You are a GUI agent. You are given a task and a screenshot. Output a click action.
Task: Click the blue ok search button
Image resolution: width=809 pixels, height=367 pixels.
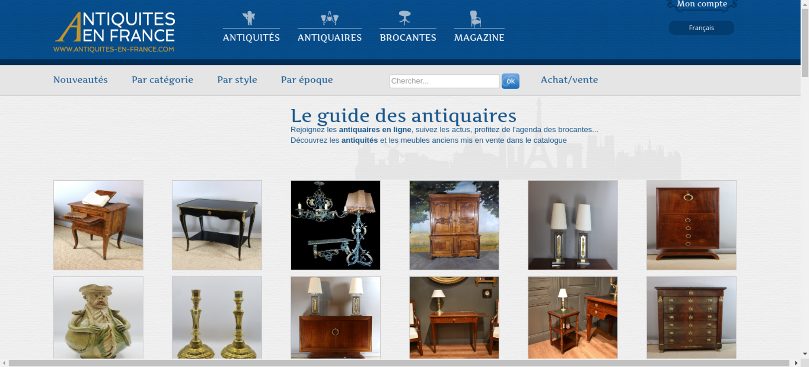pyautogui.click(x=510, y=81)
